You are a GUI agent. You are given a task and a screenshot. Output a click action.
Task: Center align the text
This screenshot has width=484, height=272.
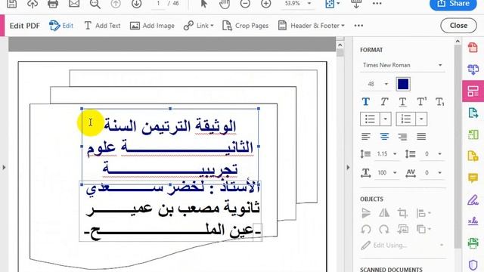pos(384,136)
